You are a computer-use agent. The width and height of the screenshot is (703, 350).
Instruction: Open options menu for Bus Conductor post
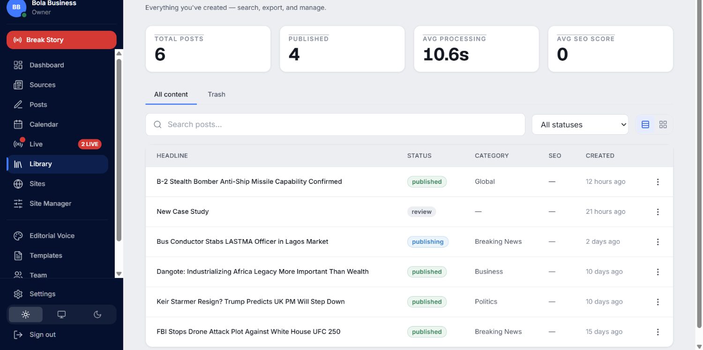pos(658,241)
